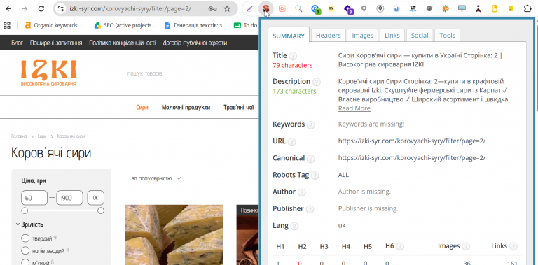The width and height of the screenshot is (538, 265).
Task: Click the plain gray location pin extension
Action: (x=364, y=9)
